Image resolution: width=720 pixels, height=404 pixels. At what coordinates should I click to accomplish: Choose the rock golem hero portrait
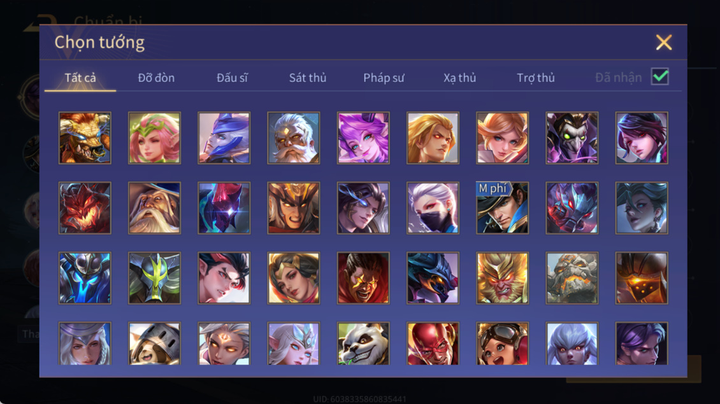572,277
